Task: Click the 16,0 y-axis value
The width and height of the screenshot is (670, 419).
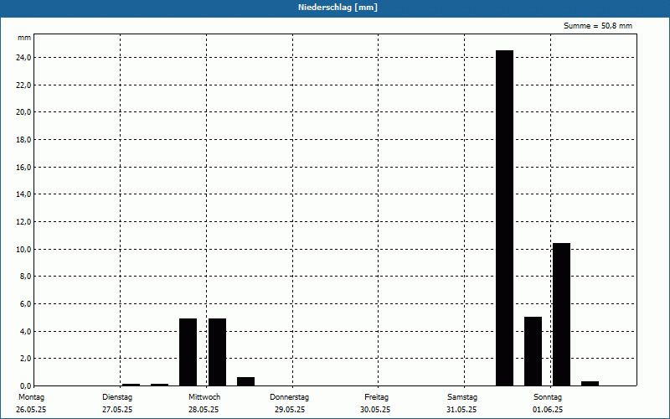Action: pyautogui.click(x=24, y=167)
